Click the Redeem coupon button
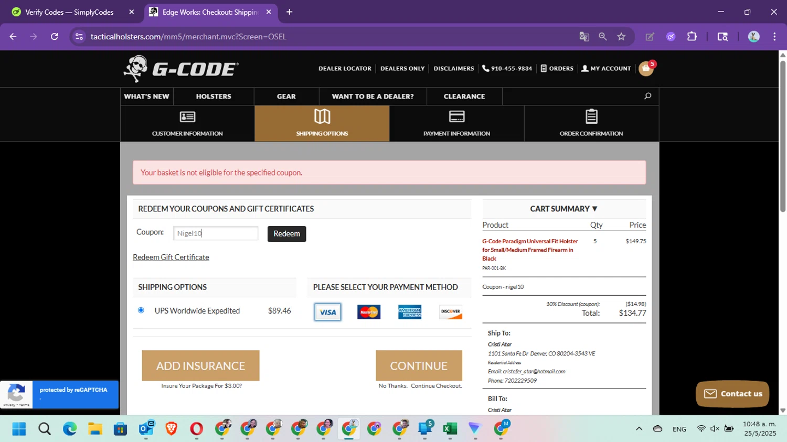The height and width of the screenshot is (442, 787). 286,234
